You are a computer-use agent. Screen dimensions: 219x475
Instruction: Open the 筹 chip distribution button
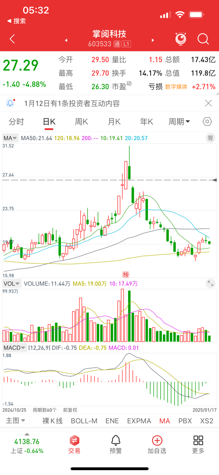click(x=210, y=138)
